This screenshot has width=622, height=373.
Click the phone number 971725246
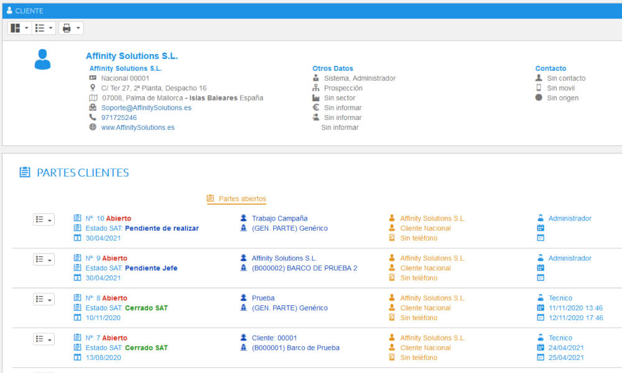[119, 117]
